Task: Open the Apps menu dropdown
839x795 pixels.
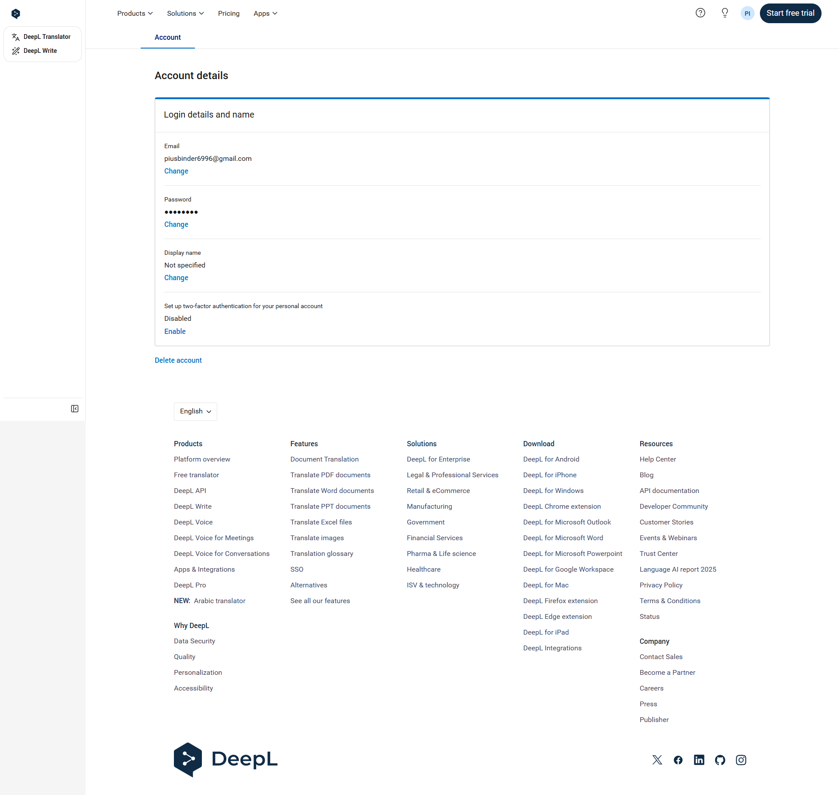Action: (x=265, y=14)
